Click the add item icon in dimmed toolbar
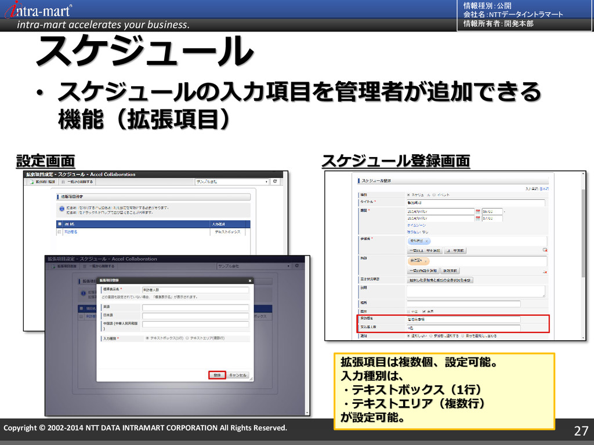 (x=53, y=267)
